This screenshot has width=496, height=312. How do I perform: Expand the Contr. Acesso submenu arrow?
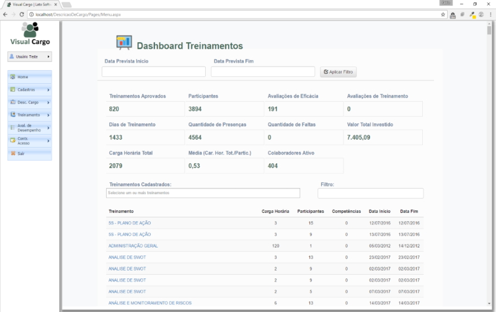point(48,141)
